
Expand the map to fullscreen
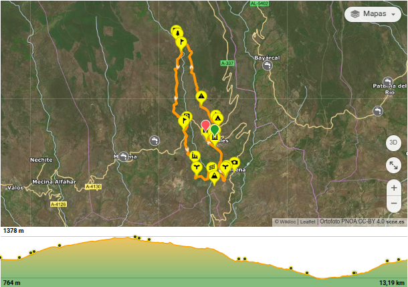point(394,165)
